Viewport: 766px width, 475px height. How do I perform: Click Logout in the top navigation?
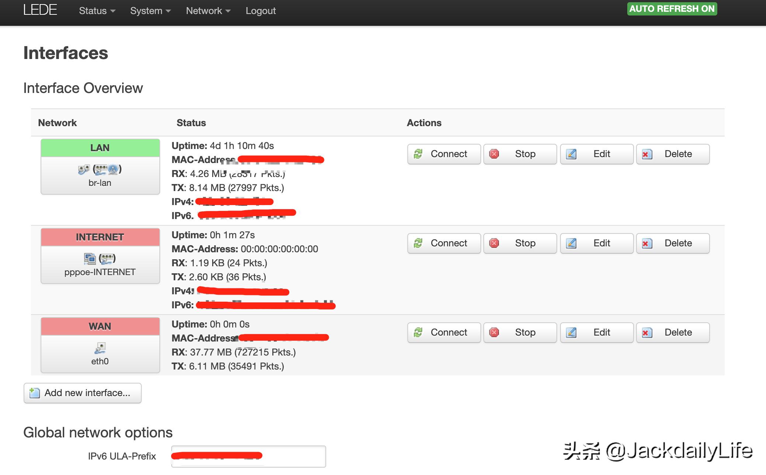[x=260, y=11]
